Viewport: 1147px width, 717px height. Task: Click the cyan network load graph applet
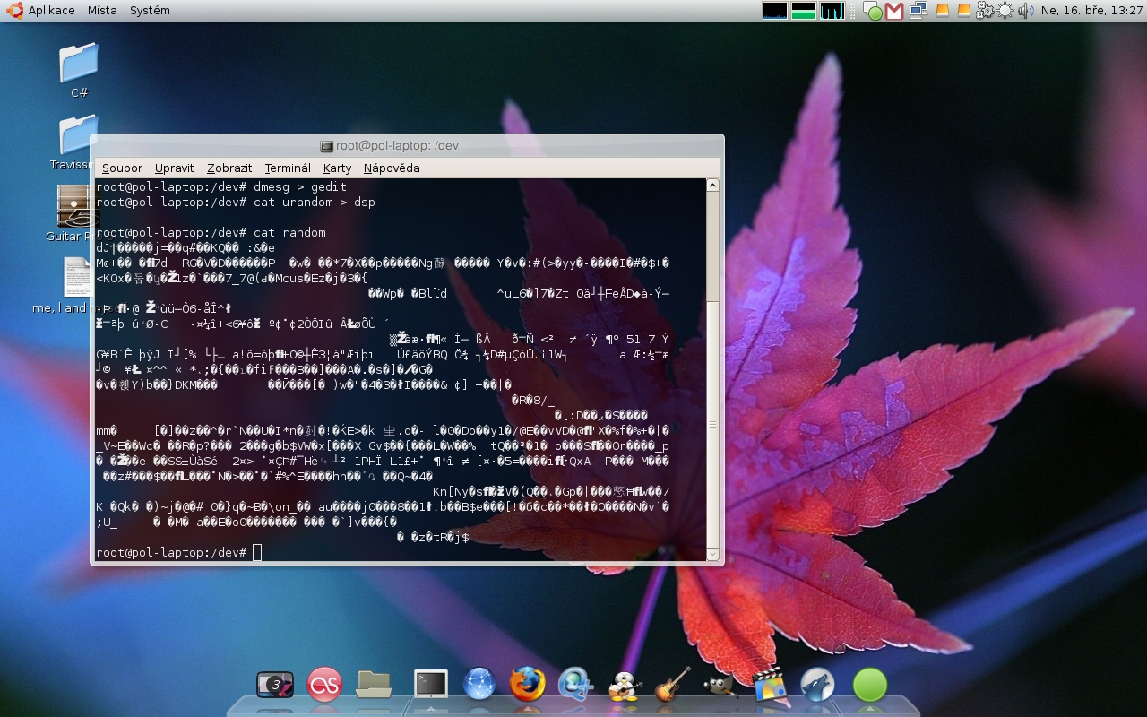[832, 11]
